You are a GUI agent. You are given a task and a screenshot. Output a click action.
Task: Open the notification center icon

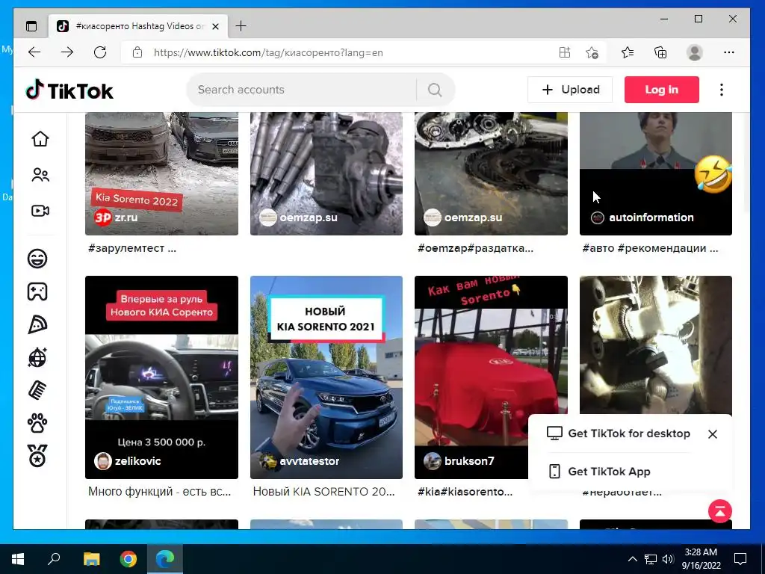(740, 559)
